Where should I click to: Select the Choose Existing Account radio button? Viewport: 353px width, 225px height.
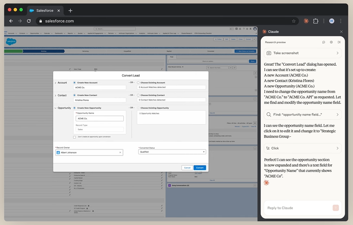(138, 82)
